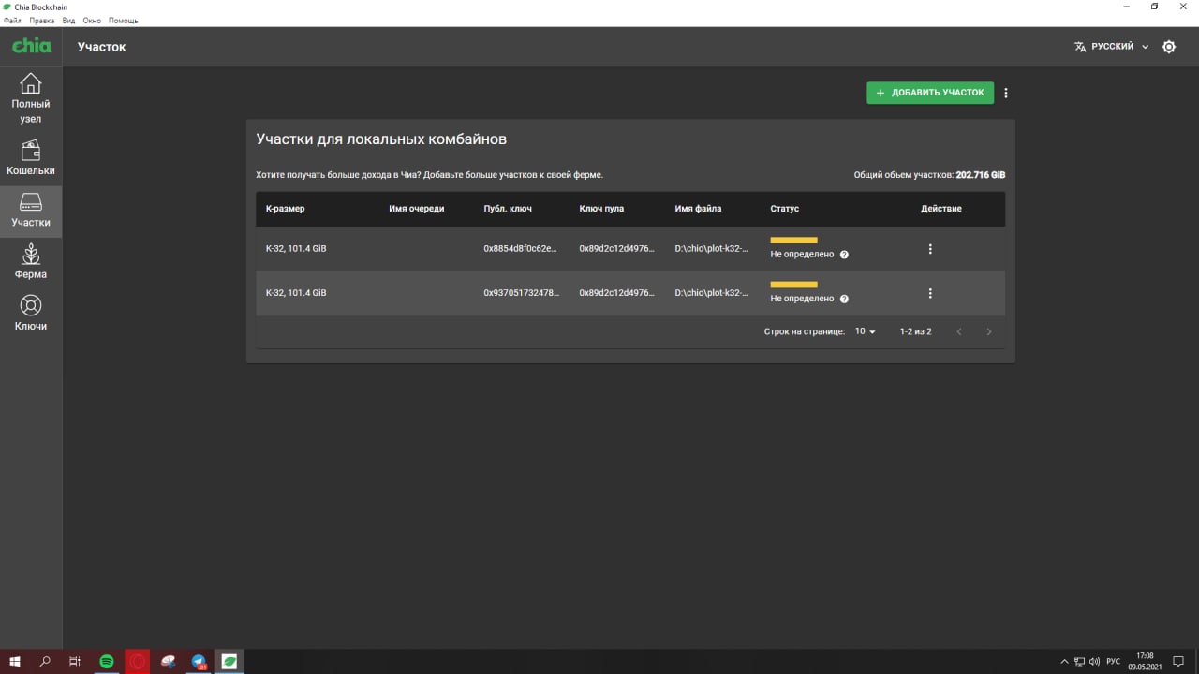
Task: Open the Вид menu
Action: tap(68, 21)
